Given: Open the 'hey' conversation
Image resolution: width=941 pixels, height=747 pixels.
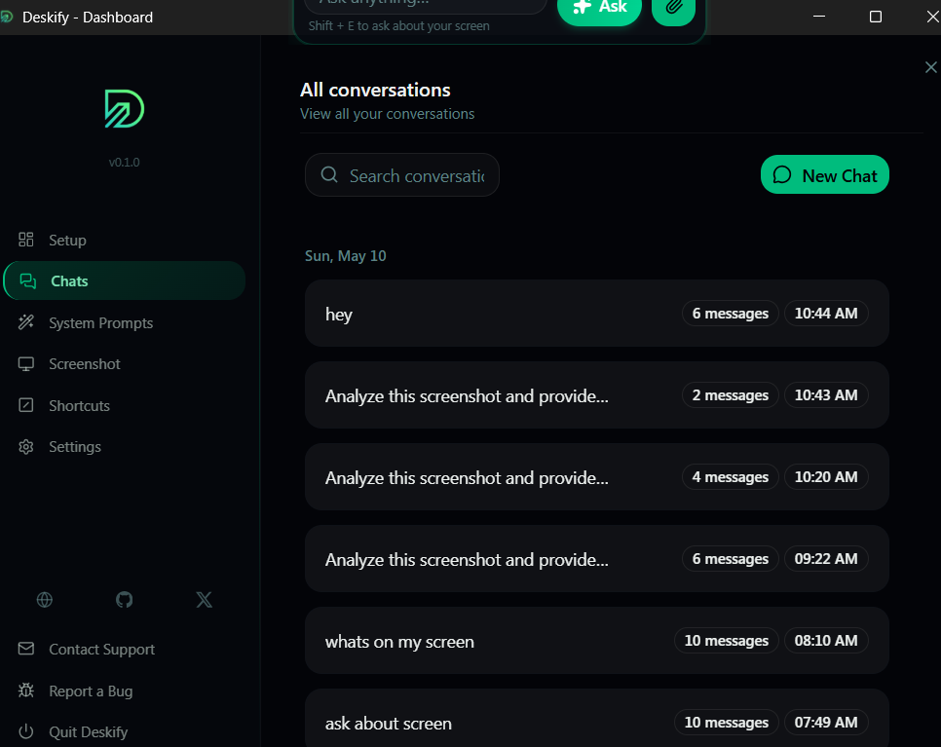Looking at the screenshot, I should 596,314.
